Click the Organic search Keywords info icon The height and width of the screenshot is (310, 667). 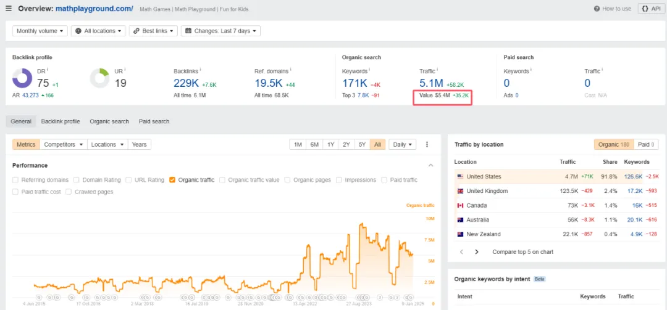[x=370, y=70]
